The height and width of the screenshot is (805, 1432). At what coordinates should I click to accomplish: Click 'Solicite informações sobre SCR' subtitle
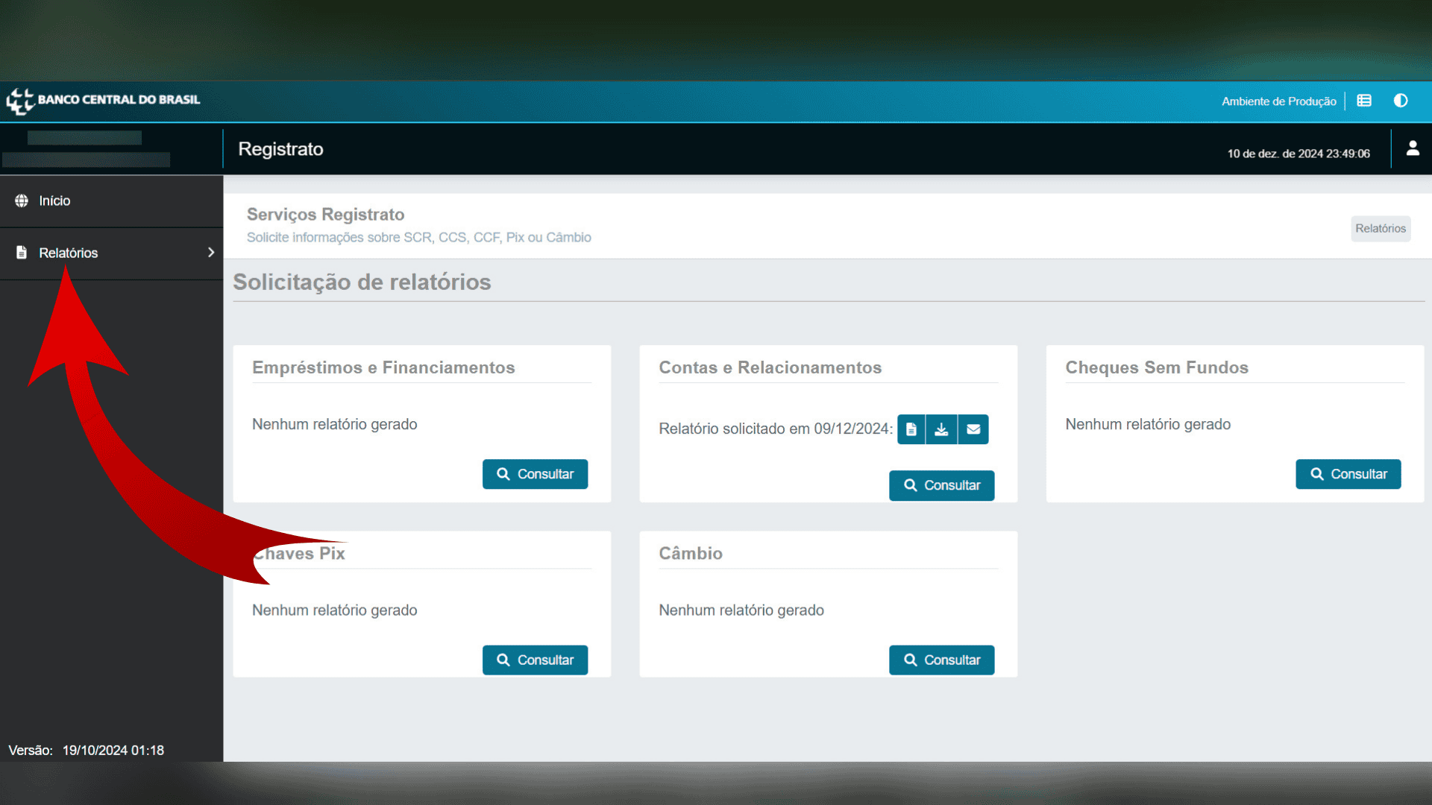pyautogui.click(x=419, y=237)
